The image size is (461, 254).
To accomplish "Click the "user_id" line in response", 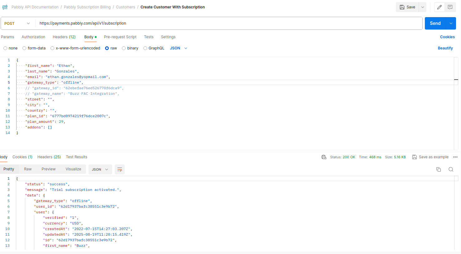I will pos(76,206).
